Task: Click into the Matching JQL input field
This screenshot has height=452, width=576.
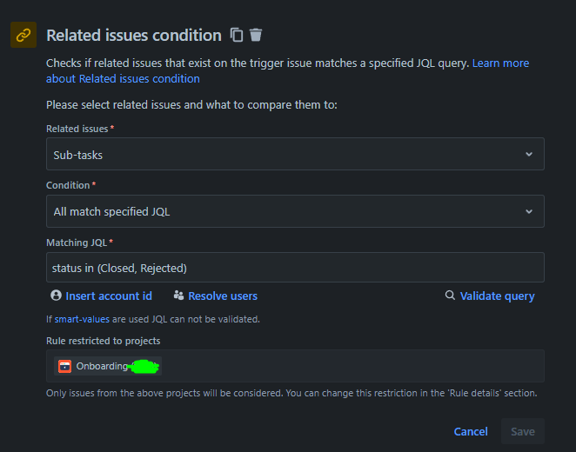Action: 295,268
